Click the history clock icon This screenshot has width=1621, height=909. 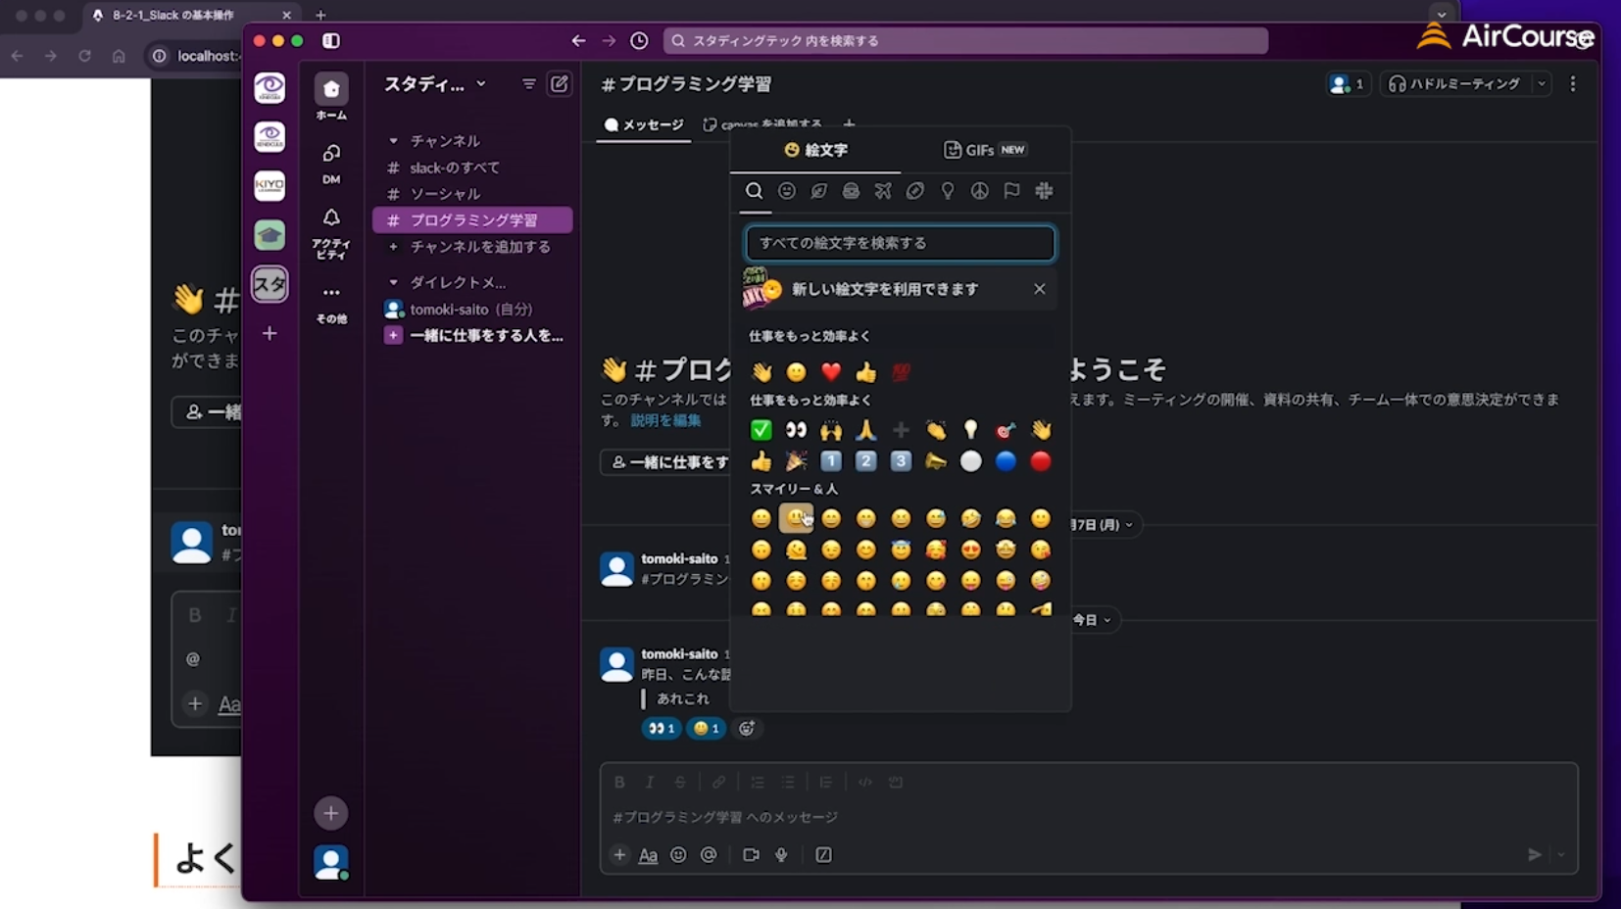pyautogui.click(x=639, y=40)
